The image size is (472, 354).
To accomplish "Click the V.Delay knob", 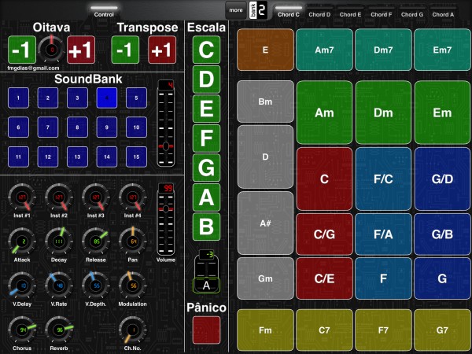I will [22, 286].
